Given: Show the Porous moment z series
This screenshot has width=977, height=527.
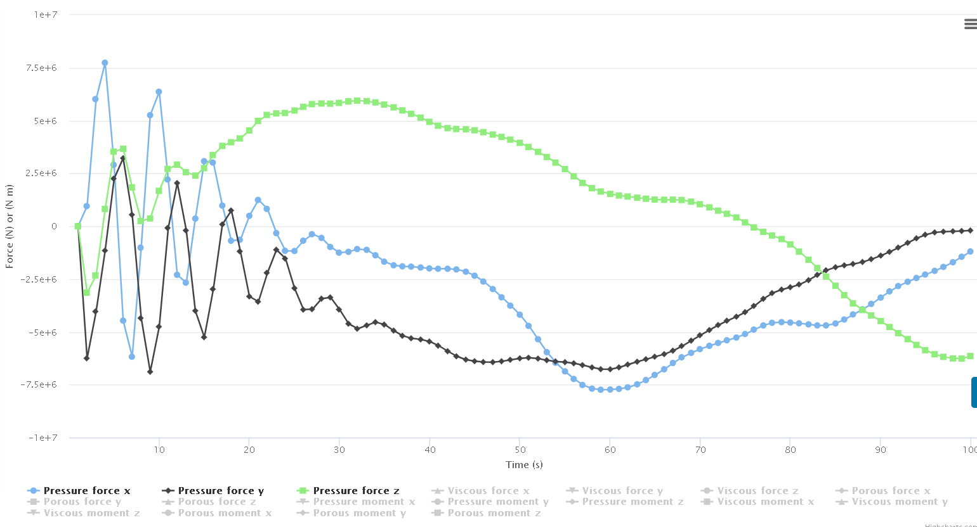Looking at the screenshot, I should 494,513.
